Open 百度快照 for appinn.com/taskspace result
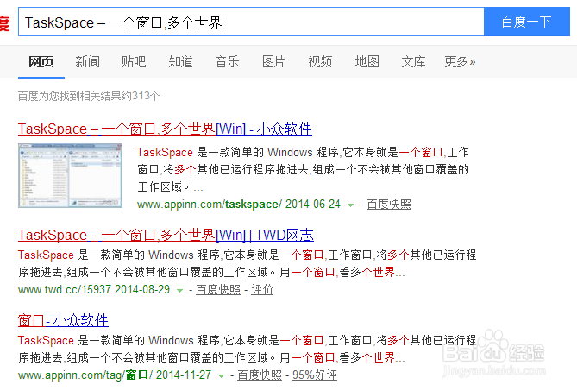The height and width of the screenshot is (391, 577). 389,205
